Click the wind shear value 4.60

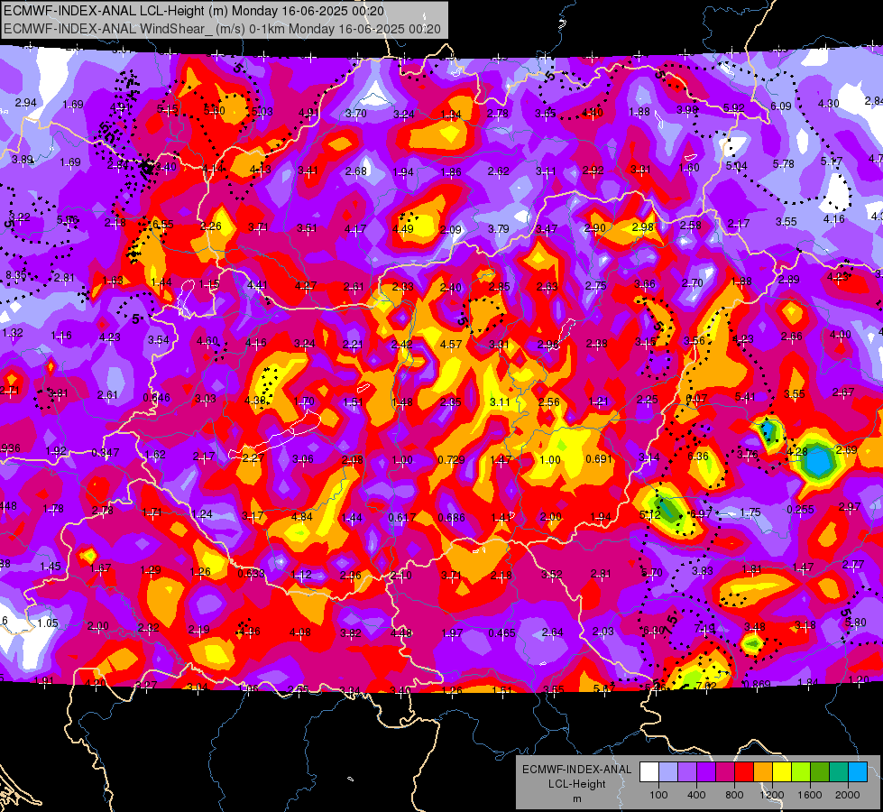click(x=207, y=341)
